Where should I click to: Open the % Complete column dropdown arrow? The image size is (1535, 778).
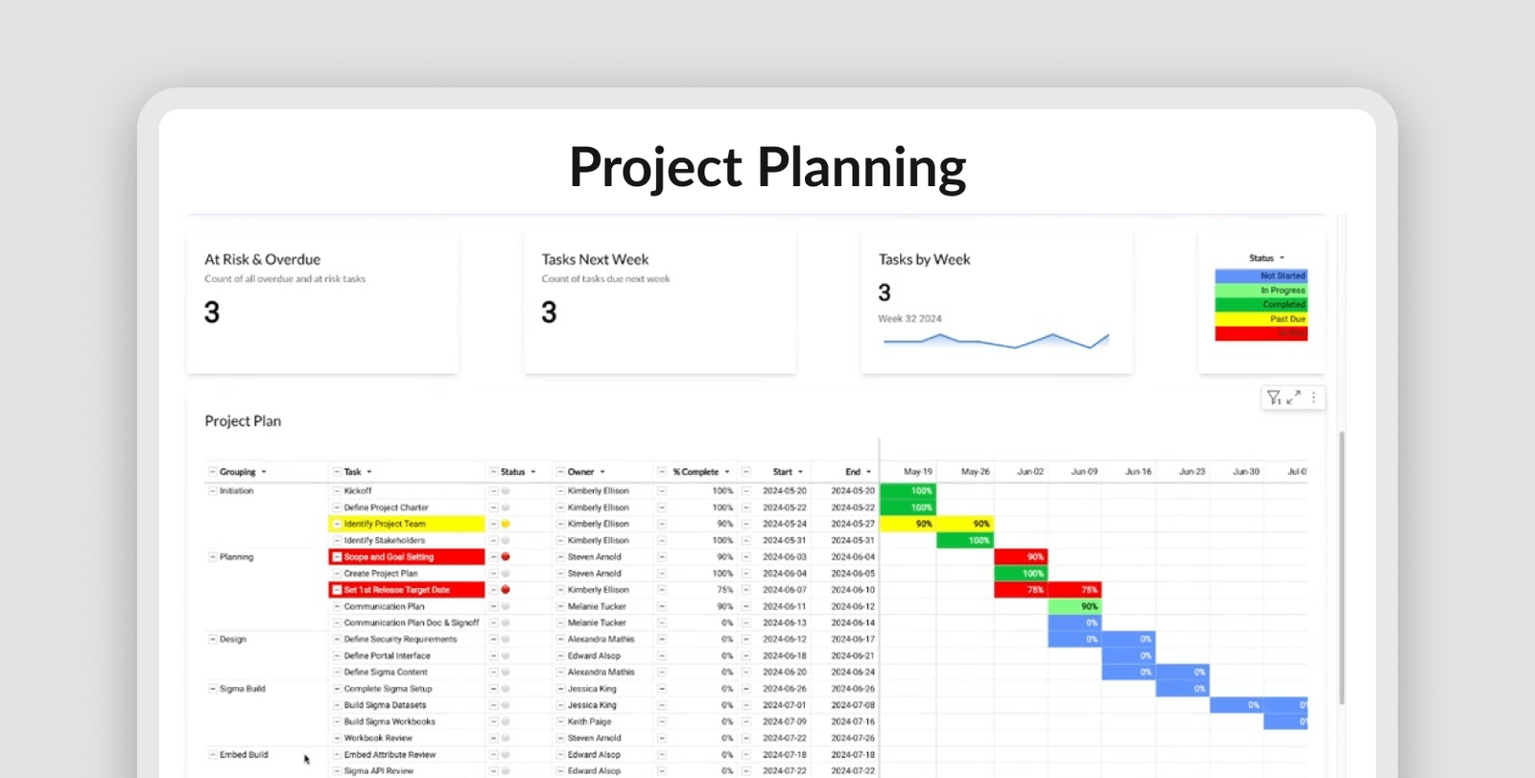click(727, 472)
